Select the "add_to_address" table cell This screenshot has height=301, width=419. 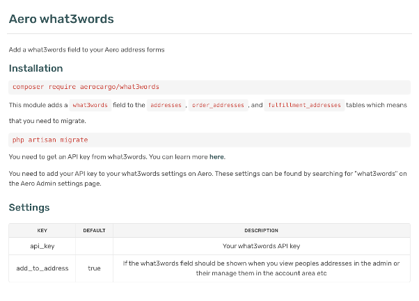pyautogui.click(x=42, y=268)
